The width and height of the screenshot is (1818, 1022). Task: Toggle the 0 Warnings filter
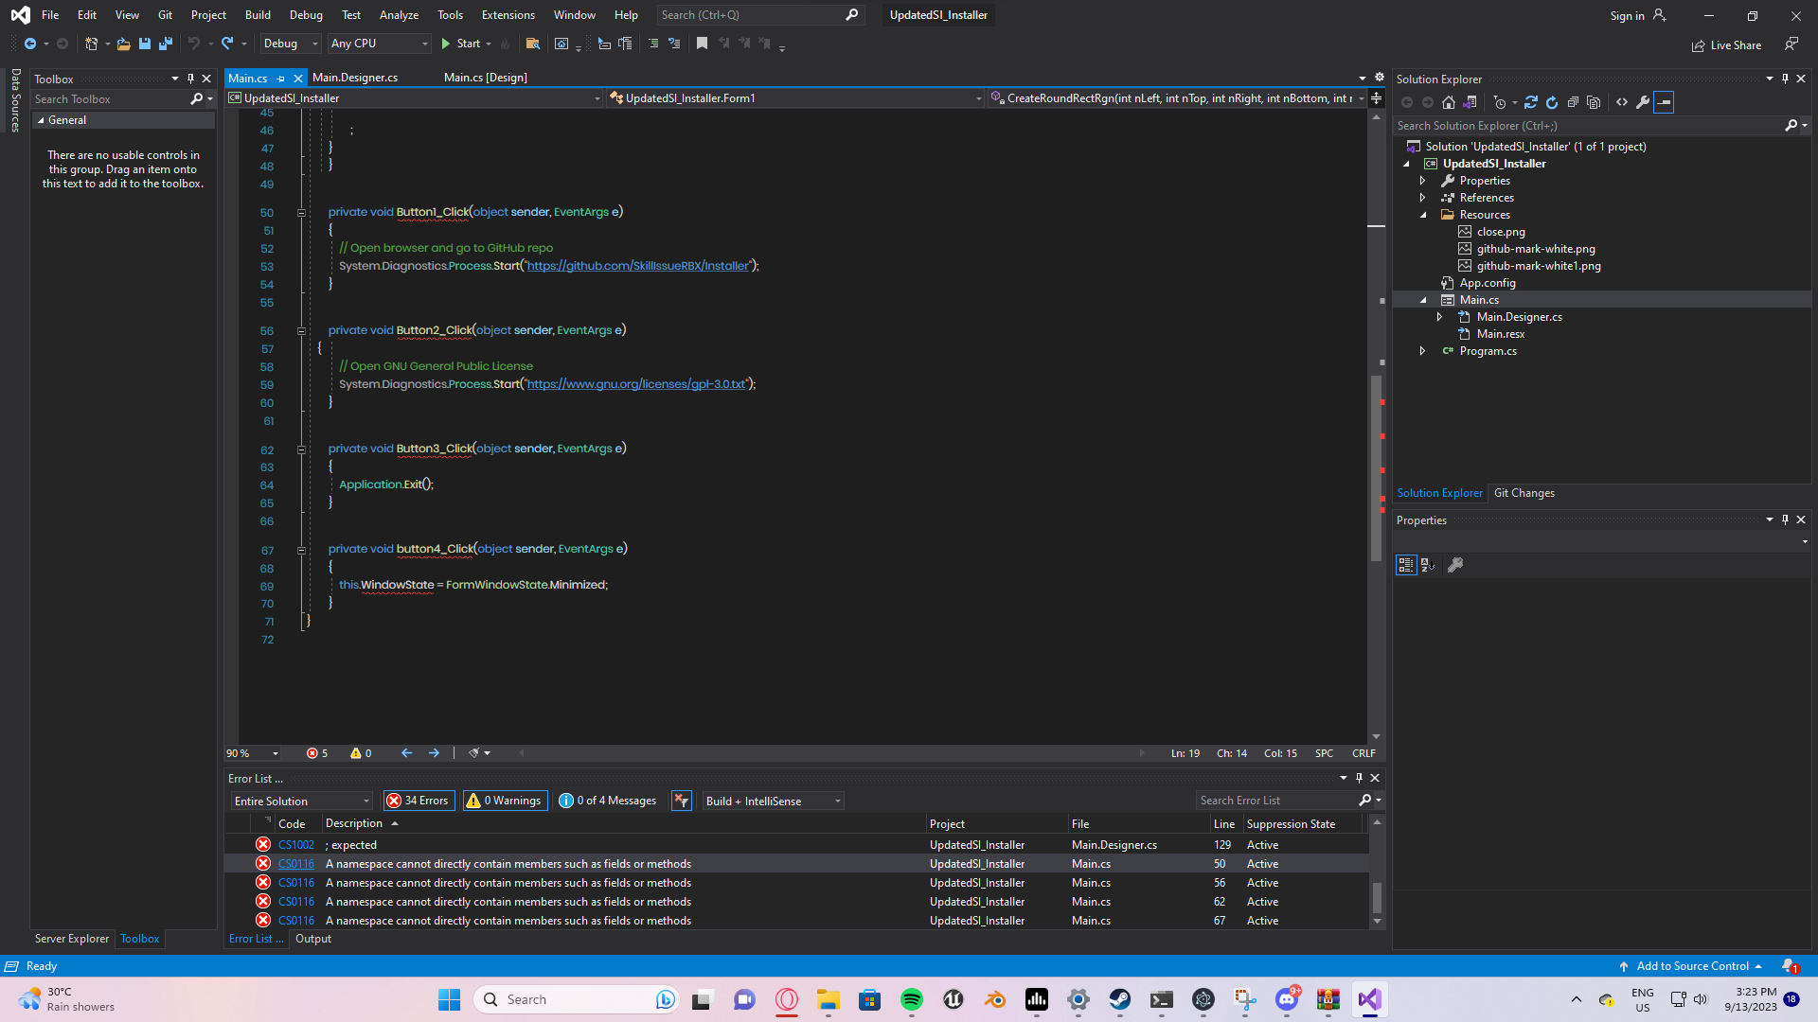click(x=505, y=801)
